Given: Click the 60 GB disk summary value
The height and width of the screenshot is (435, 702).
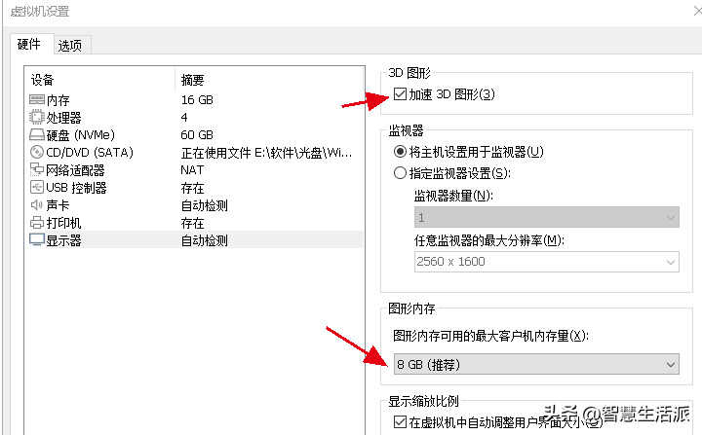Looking at the screenshot, I should point(197,134).
